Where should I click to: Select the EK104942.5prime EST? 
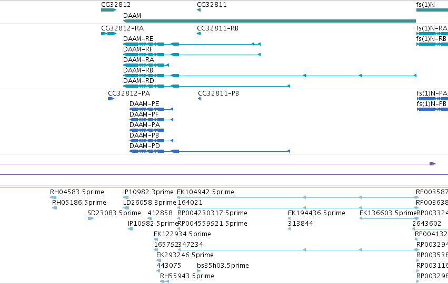(205, 192)
